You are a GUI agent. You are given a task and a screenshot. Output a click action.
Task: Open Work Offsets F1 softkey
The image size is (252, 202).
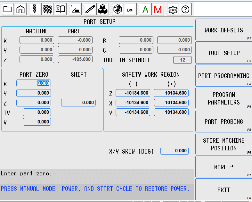point(224,30)
